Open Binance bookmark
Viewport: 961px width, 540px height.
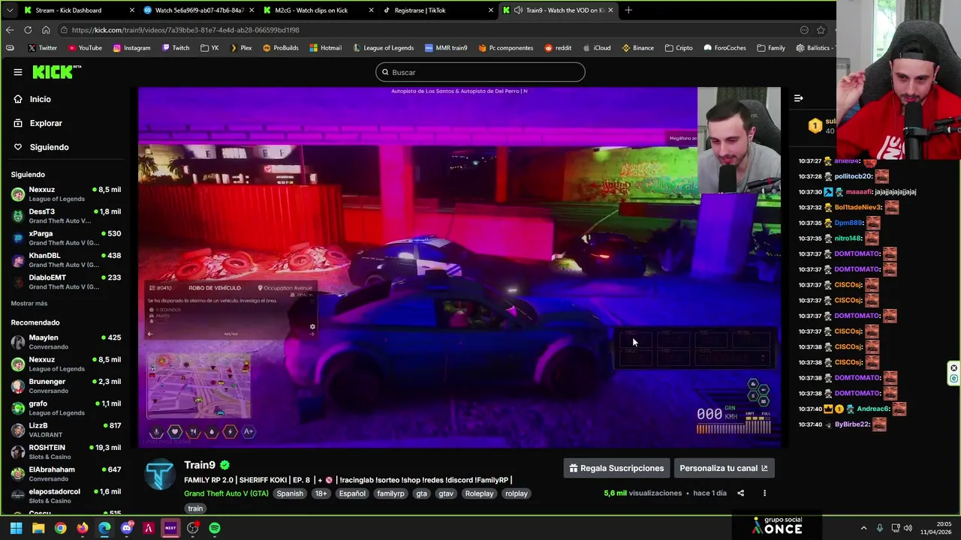pos(637,48)
